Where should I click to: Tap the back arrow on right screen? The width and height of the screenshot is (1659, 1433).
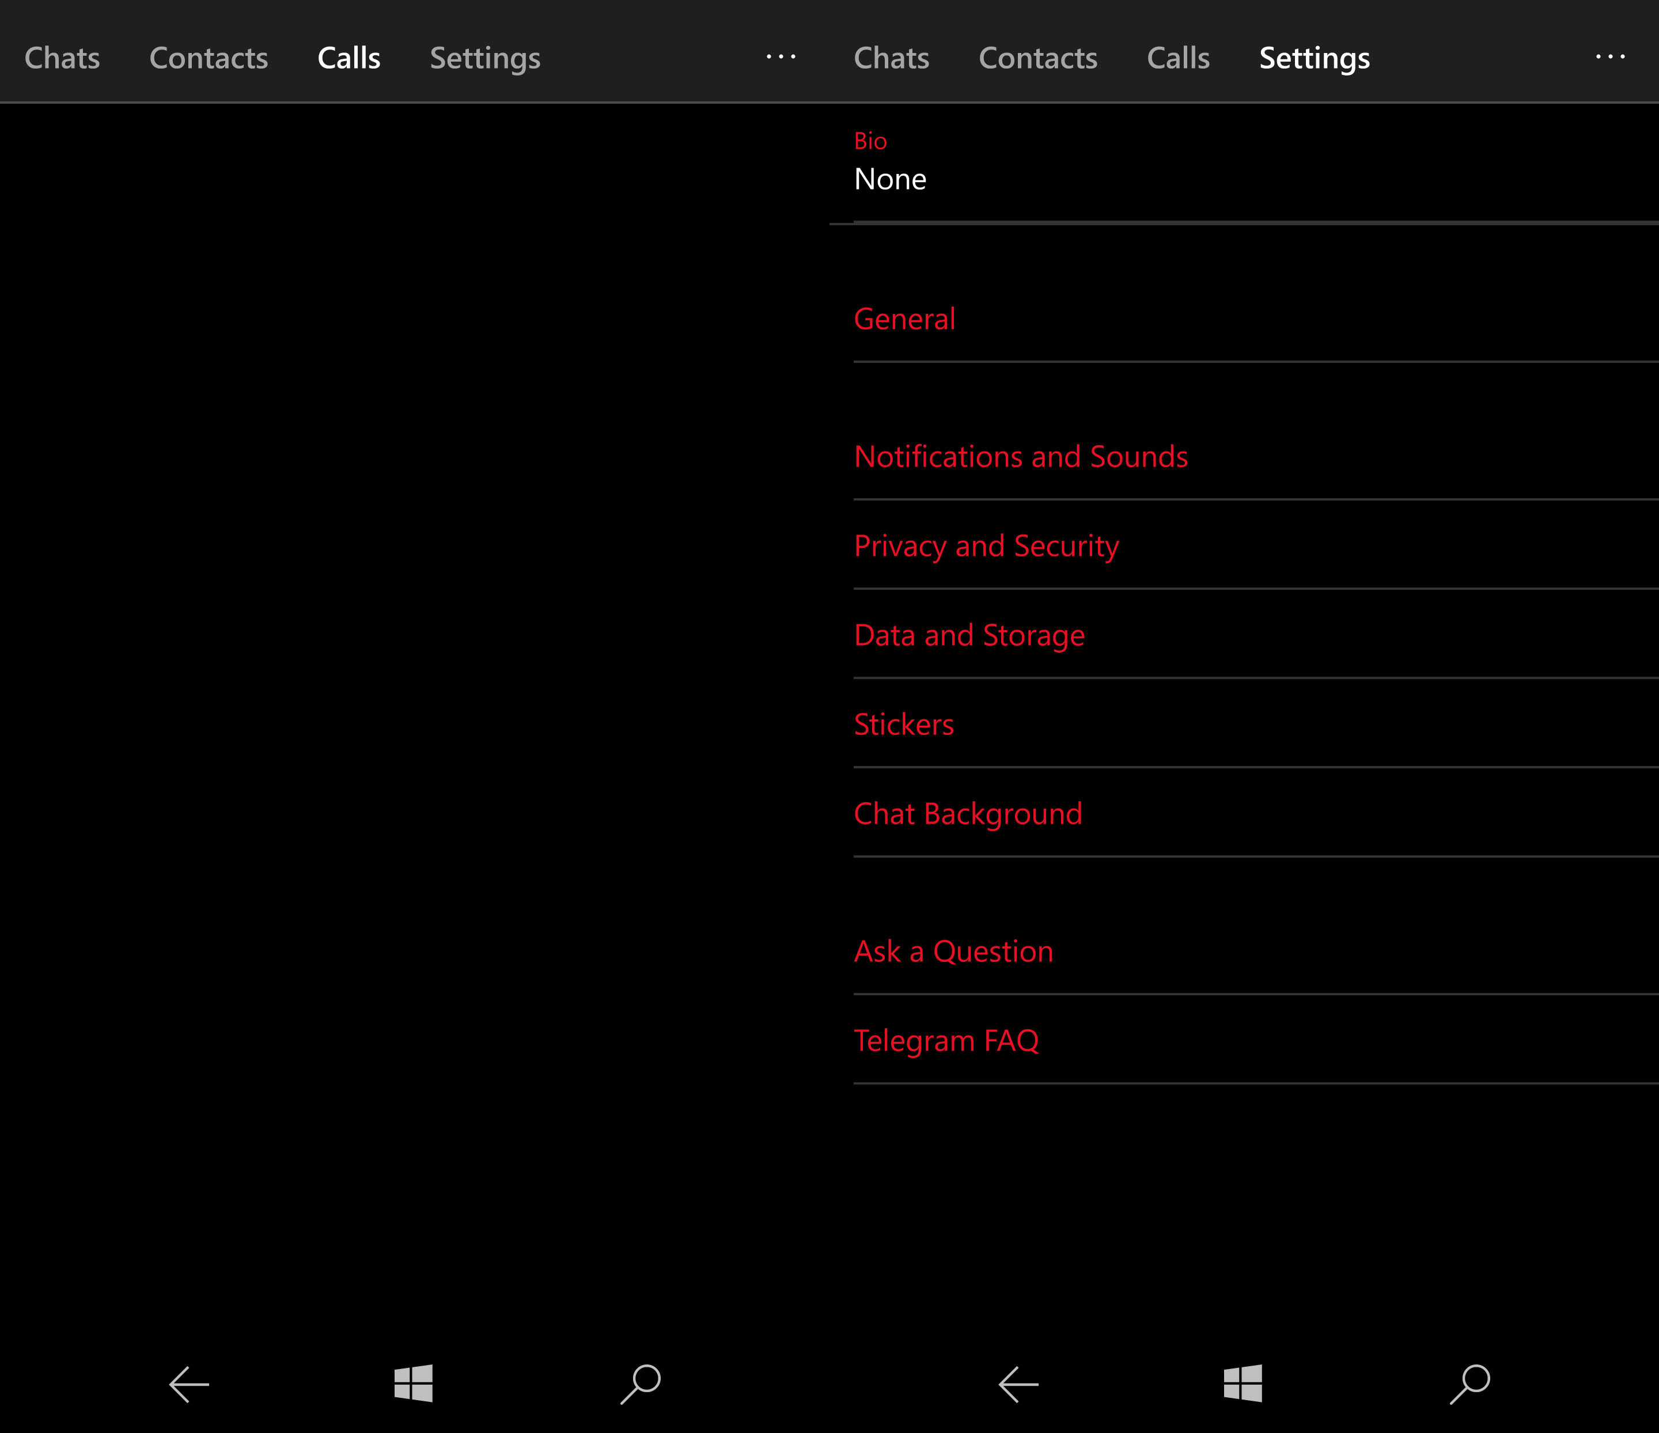tap(1018, 1384)
